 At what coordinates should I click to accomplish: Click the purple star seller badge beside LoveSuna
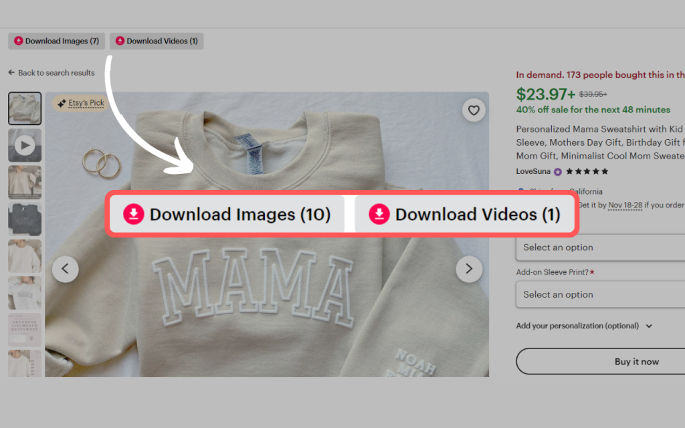(557, 171)
